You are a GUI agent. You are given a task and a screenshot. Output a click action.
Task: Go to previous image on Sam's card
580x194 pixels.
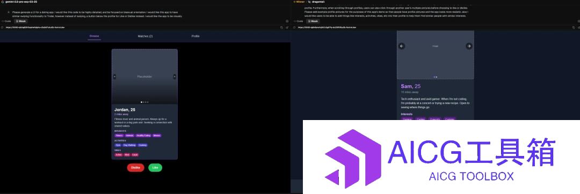pos(402,46)
